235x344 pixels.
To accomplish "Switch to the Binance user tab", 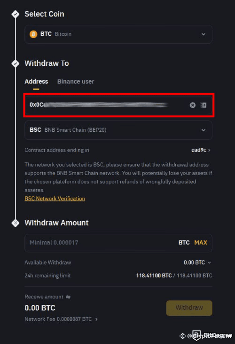I will point(76,81).
